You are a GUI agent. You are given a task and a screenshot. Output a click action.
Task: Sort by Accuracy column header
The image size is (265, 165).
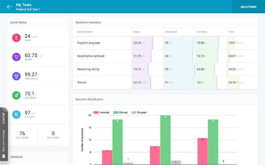click(202, 32)
